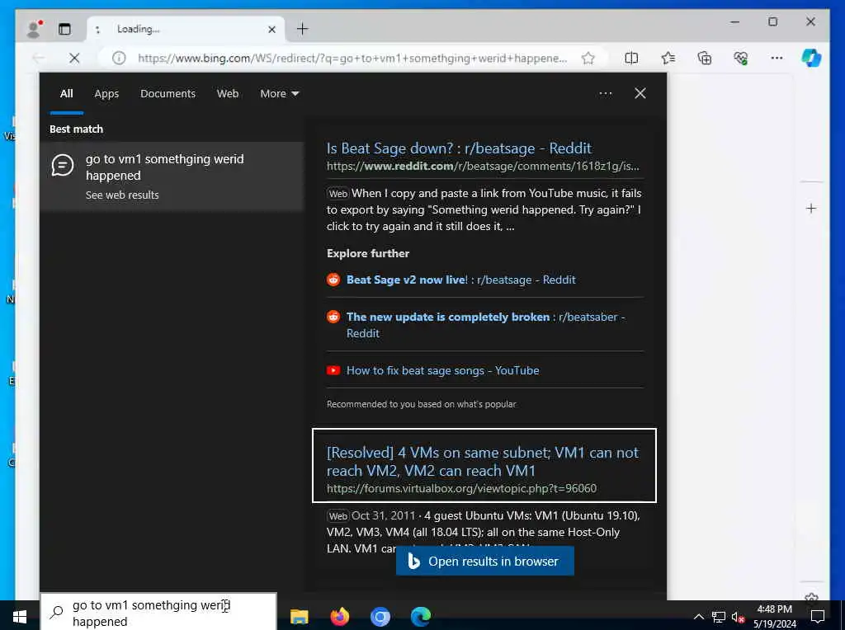The image size is (845, 630).
Task: Open search panel options ellipsis
Action: point(605,94)
